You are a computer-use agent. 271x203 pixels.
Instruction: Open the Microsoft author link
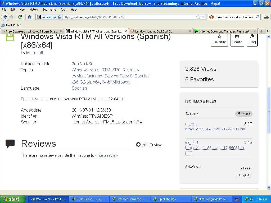(x=35, y=53)
